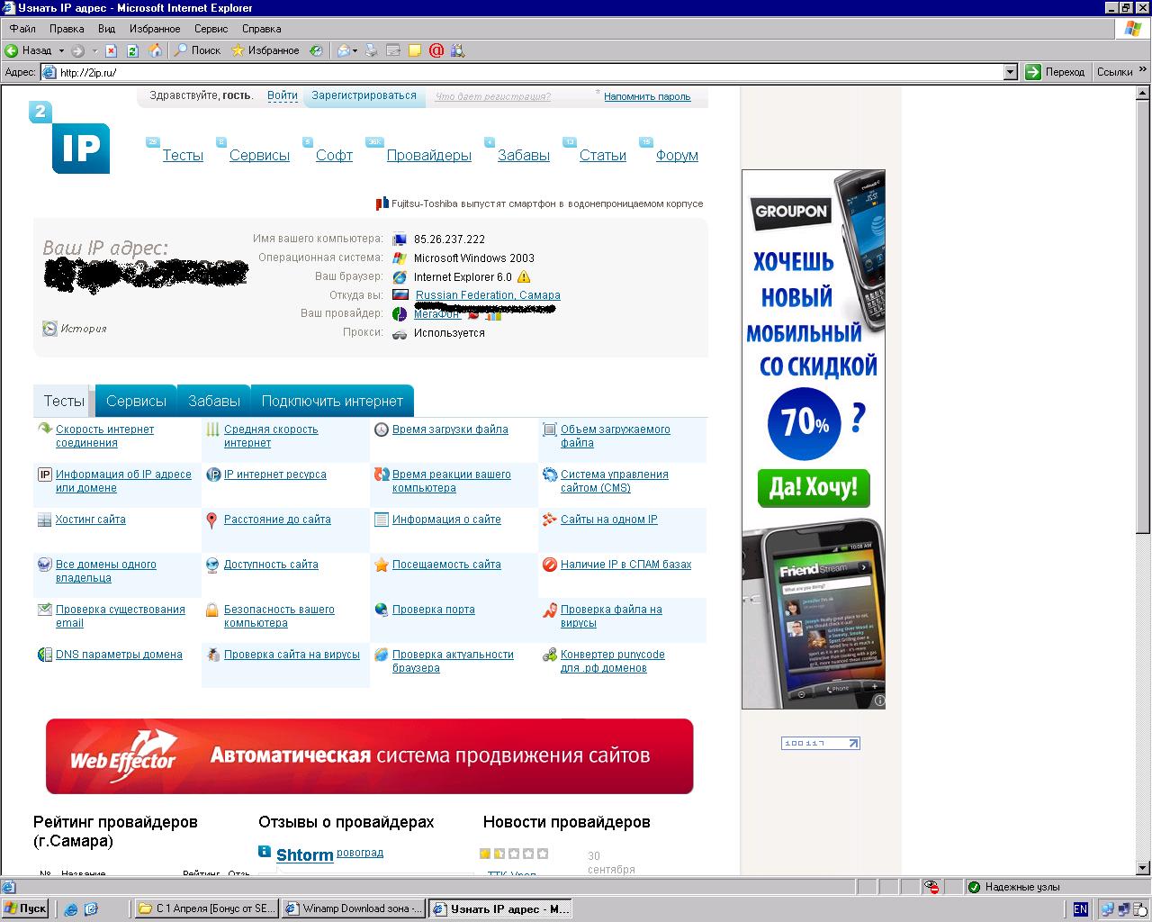Image resolution: width=1152 pixels, height=922 pixels.
Task: Open the Форум header navigation link
Action: click(677, 155)
